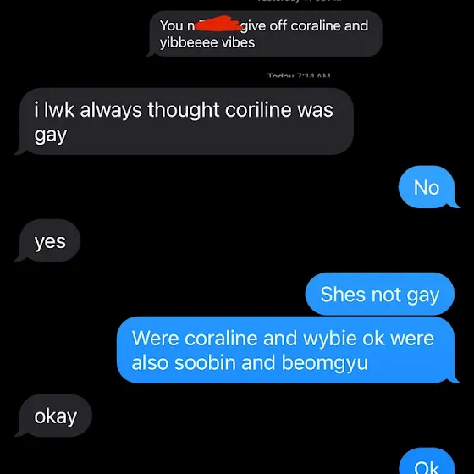Tap the gray 'okay' message bubble
The image size is (474, 474).
coord(53,416)
